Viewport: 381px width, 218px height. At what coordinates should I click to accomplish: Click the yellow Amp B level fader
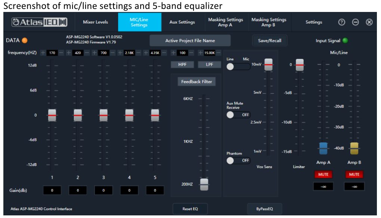(354, 148)
